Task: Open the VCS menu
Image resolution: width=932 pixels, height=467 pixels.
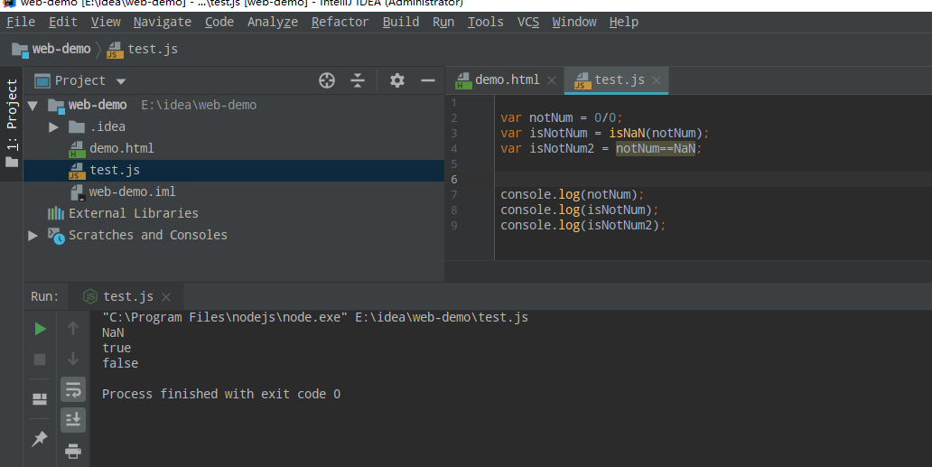Action: point(528,22)
